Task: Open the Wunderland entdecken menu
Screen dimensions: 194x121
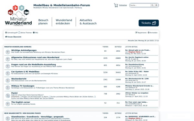Action: 64,22
